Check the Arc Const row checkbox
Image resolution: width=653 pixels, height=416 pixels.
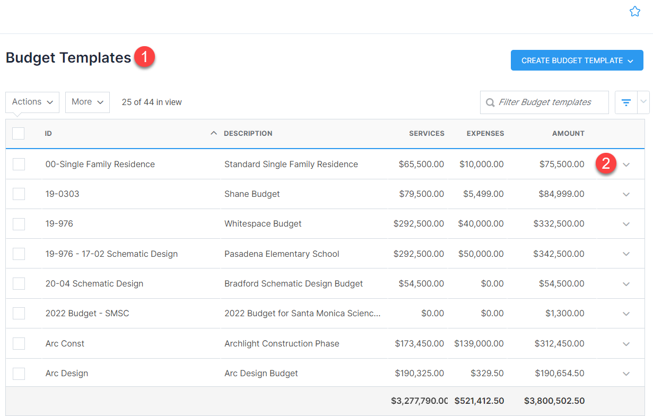pyautogui.click(x=19, y=343)
